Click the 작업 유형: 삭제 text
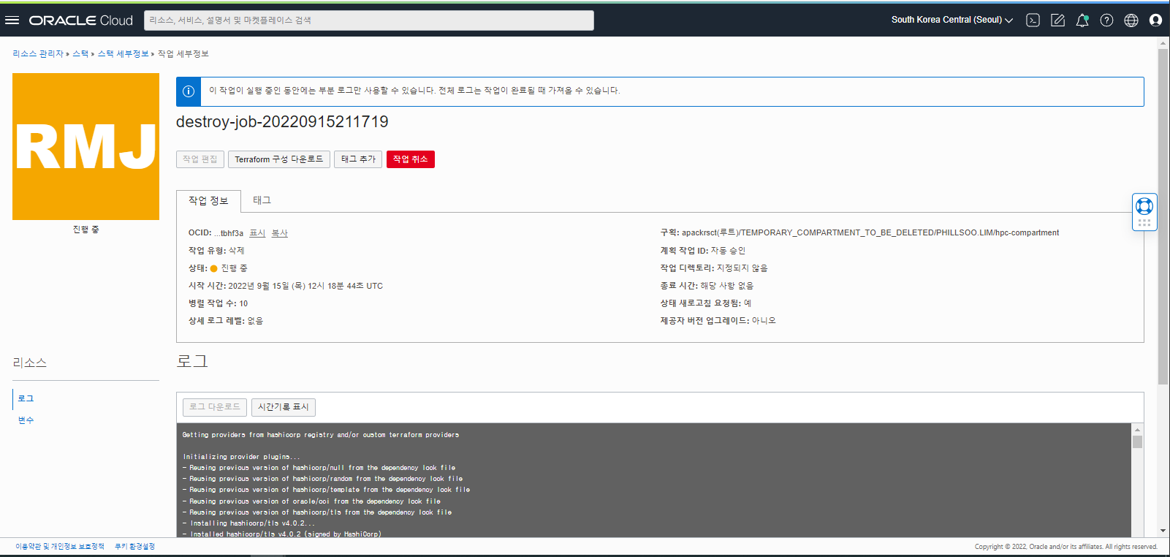Viewport: 1170px width, 557px height. click(x=216, y=251)
